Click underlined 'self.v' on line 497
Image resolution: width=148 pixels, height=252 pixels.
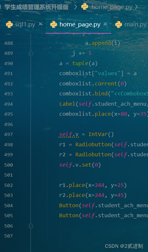coord(69,134)
